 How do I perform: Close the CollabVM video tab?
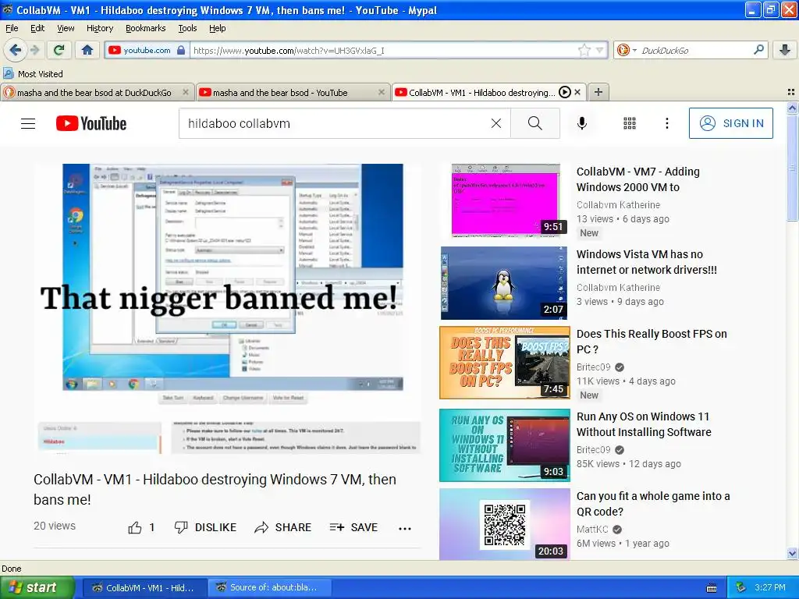[577, 92]
